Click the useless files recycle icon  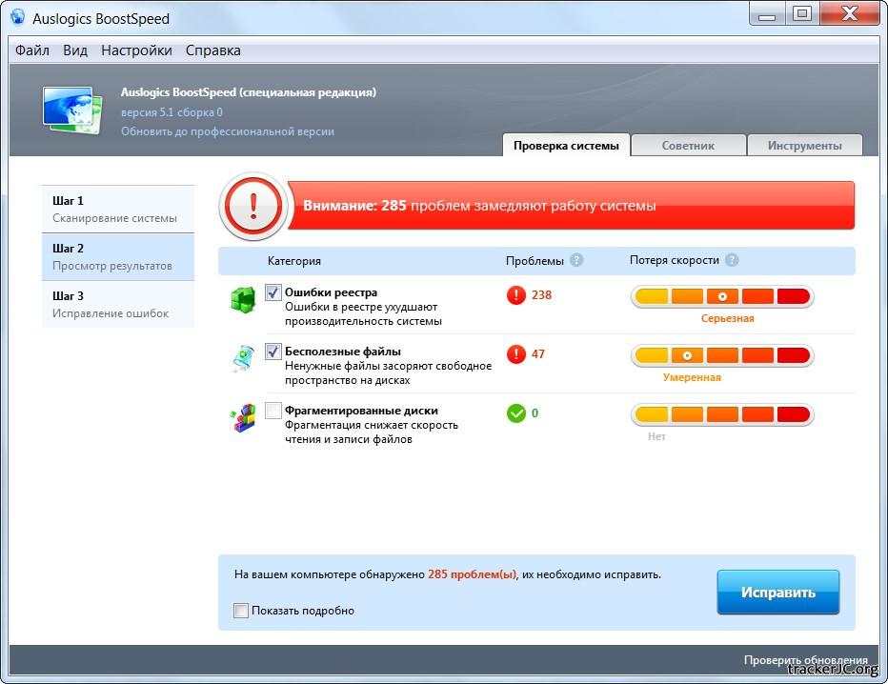tap(242, 358)
